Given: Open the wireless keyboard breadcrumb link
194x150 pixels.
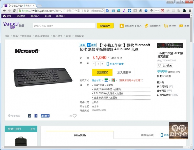Looking at the screenshot, I should point(79,36).
